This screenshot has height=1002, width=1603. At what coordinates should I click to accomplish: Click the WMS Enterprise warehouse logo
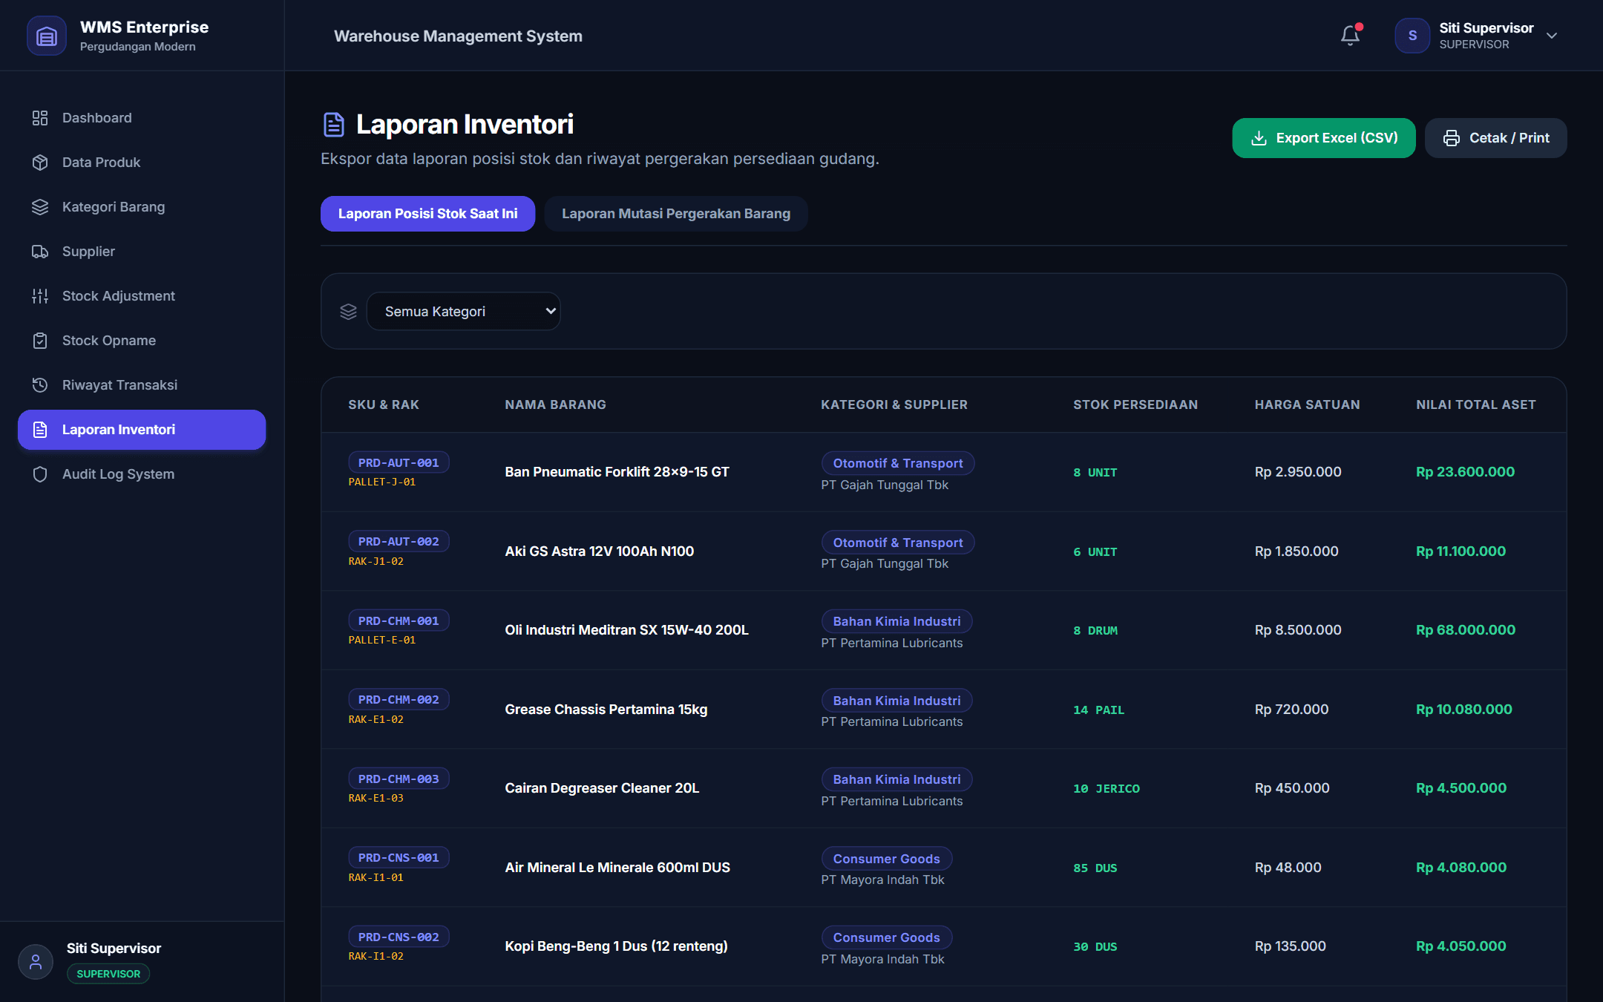46,36
